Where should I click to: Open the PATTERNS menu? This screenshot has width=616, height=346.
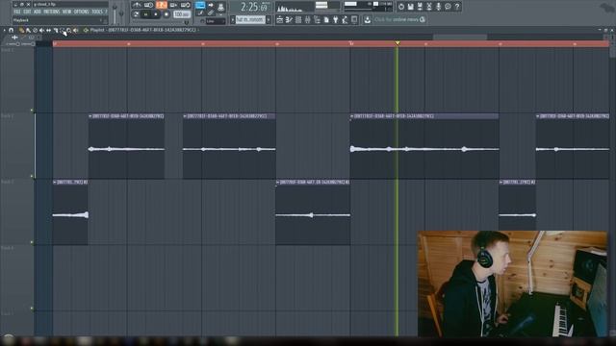click(x=51, y=12)
